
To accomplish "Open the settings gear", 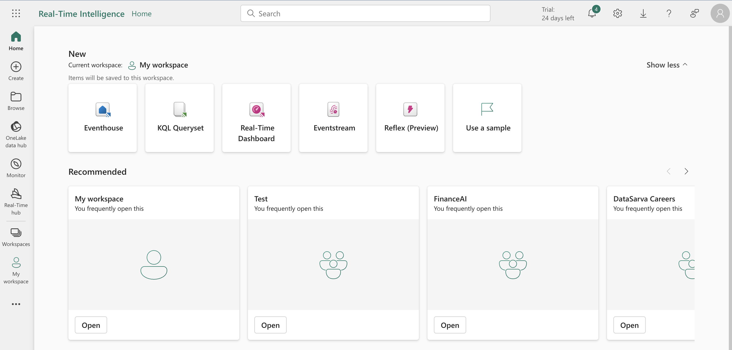I will tap(617, 13).
